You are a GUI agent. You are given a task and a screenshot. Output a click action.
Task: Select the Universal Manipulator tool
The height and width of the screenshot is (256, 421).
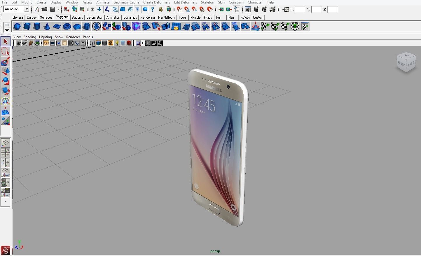click(6, 101)
